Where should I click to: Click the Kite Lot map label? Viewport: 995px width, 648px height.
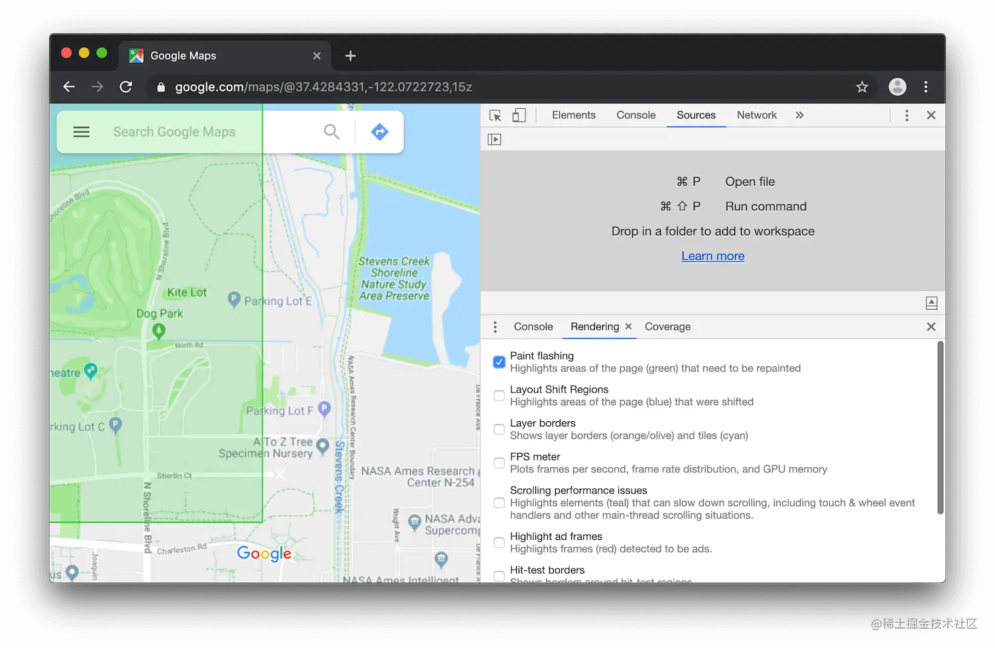pyautogui.click(x=186, y=292)
